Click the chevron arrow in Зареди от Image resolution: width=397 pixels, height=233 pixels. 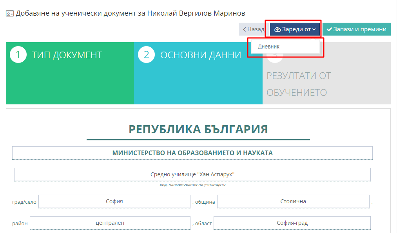coord(314,30)
